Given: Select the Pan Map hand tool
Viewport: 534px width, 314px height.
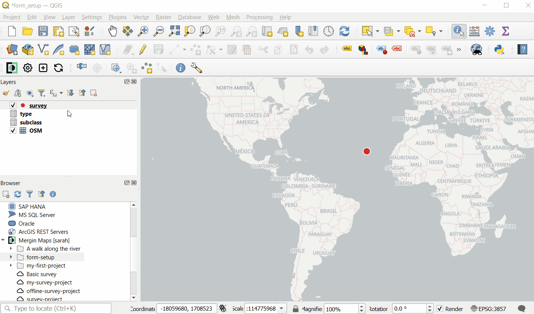Looking at the screenshot, I should click(x=112, y=31).
